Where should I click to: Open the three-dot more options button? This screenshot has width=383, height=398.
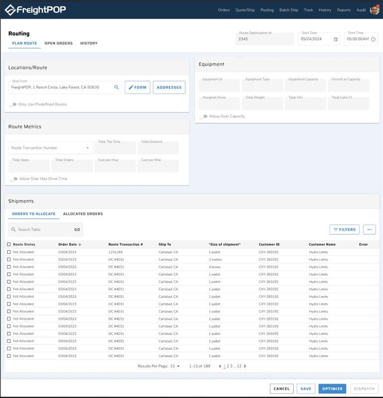click(x=369, y=229)
